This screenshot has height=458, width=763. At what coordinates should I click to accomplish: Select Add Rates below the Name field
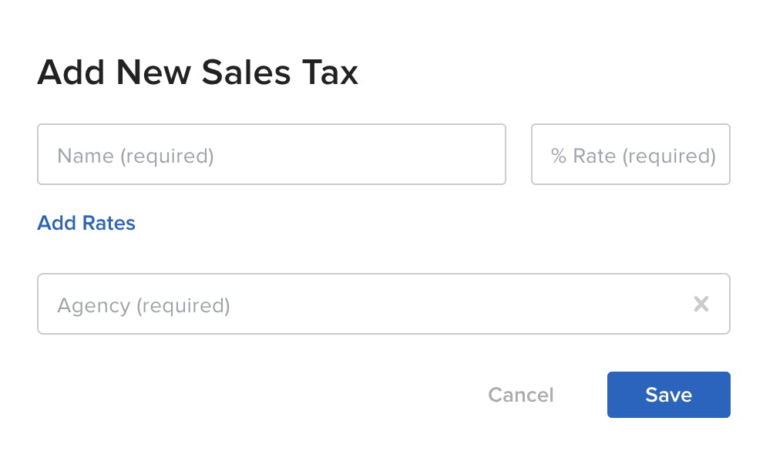(86, 223)
